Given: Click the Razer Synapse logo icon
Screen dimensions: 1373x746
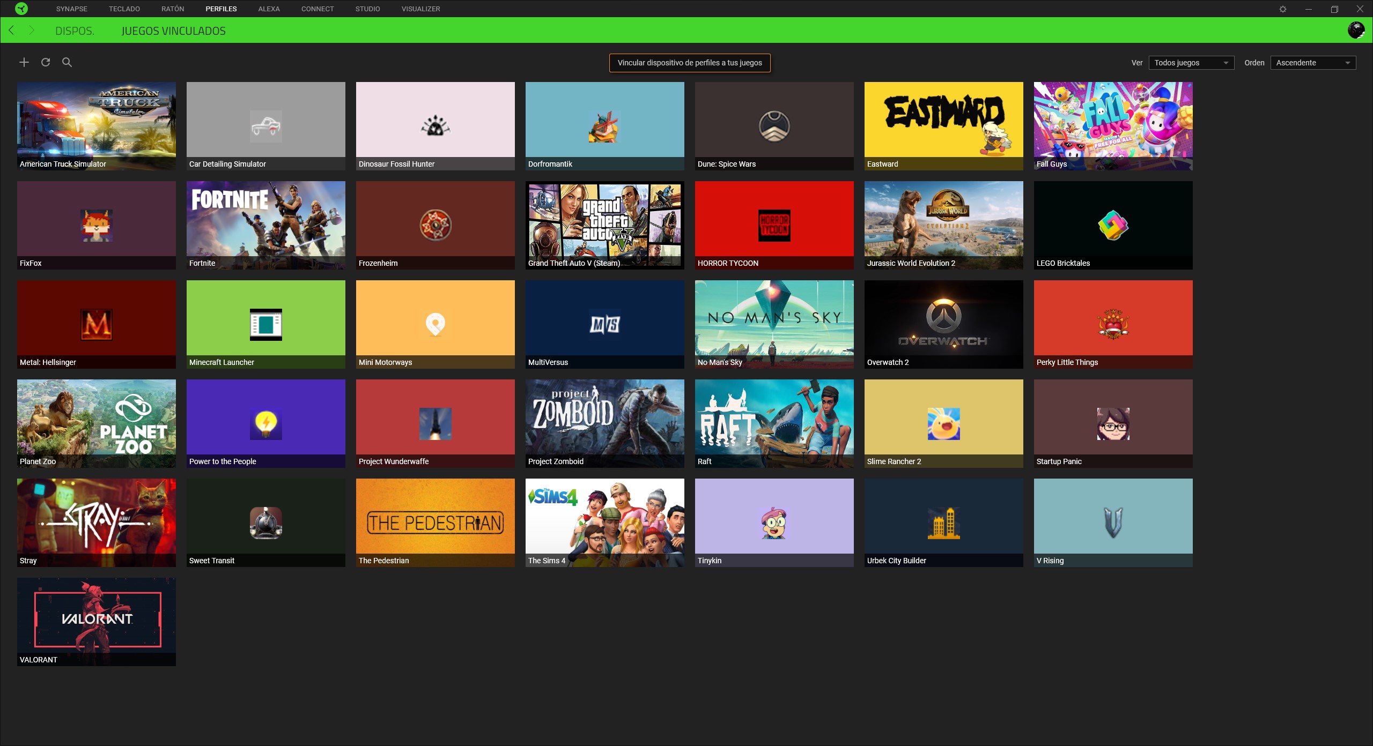Looking at the screenshot, I should tap(21, 9).
